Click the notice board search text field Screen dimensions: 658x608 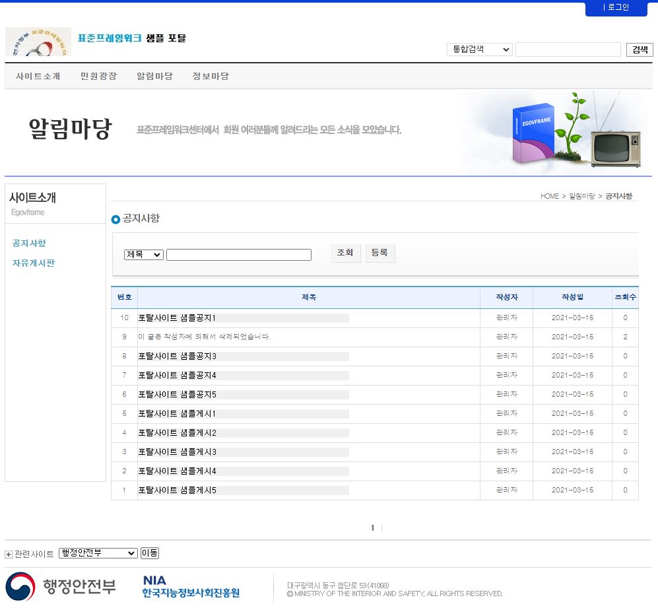point(238,255)
